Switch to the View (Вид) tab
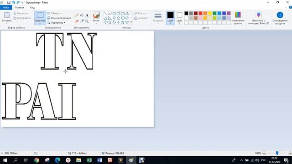 coord(32,7)
